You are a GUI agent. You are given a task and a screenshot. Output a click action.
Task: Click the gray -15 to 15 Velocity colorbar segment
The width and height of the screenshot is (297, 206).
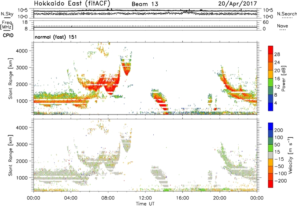(x=271, y=155)
